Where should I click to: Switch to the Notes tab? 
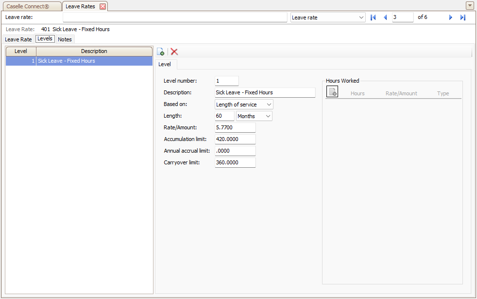coord(65,39)
